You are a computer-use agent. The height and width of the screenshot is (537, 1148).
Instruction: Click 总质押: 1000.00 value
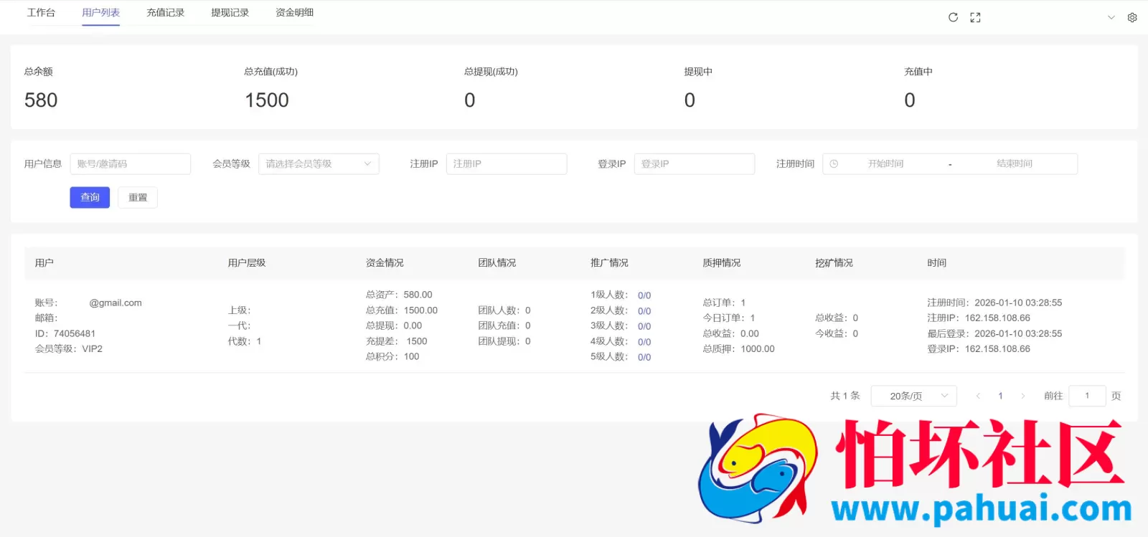click(739, 349)
